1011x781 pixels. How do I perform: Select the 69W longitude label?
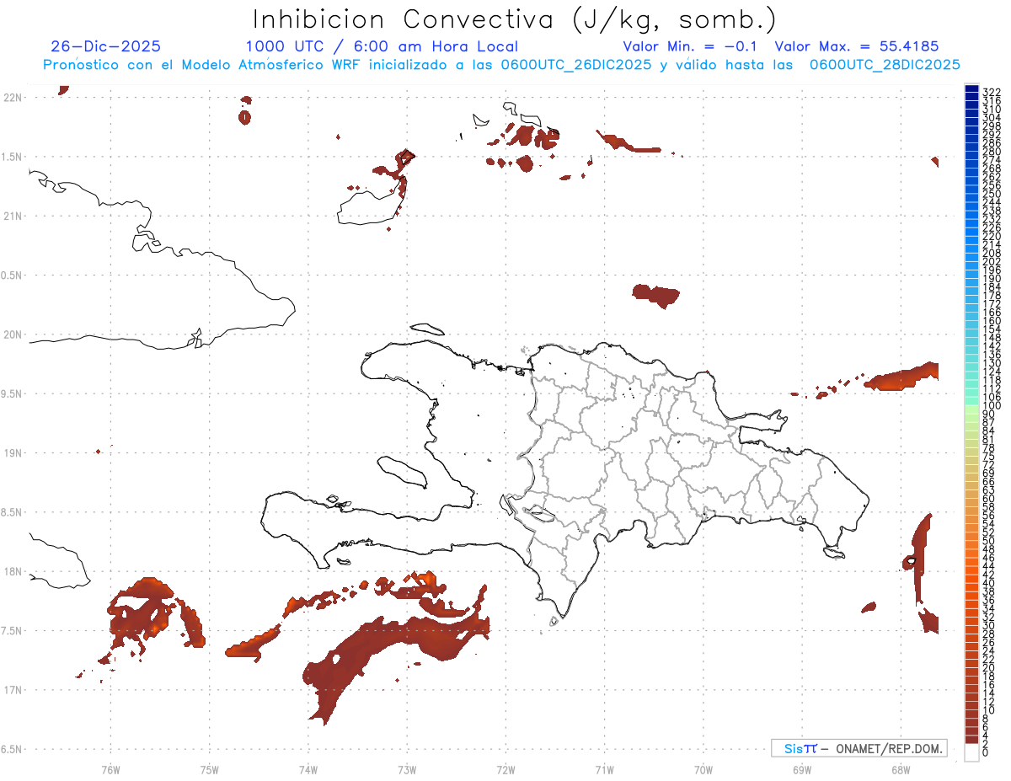click(802, 769)
